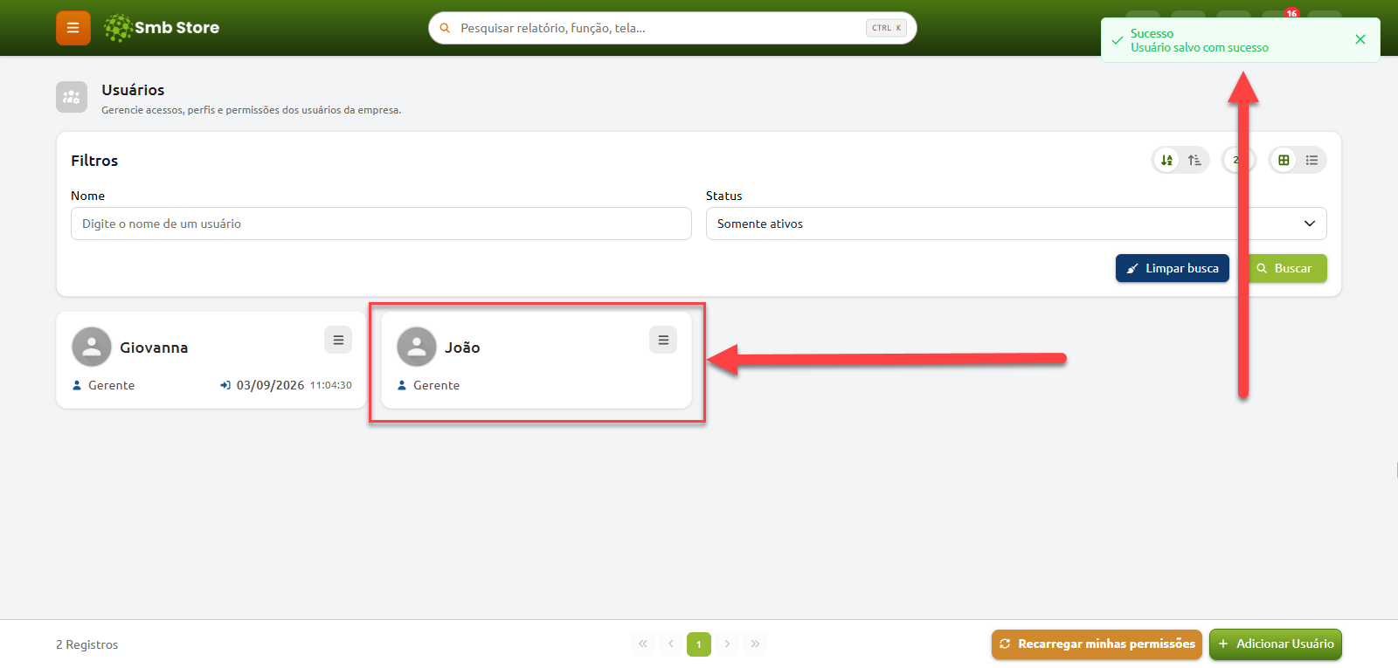Image resolution: width=1398 pixels, height=668 pixels.
Task: Click Giovanna's last login '03/09/2026'
Action: coord(270,385)
